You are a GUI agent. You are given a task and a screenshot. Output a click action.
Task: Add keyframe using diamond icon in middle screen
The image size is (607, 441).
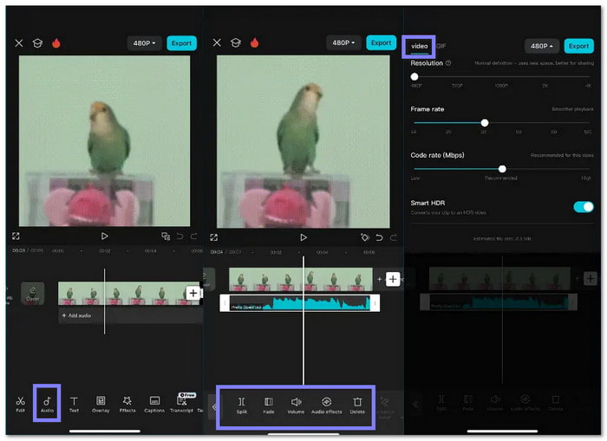365,237
